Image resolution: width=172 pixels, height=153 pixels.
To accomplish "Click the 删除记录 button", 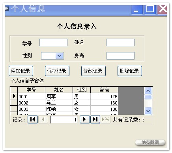I will point(130,71).
